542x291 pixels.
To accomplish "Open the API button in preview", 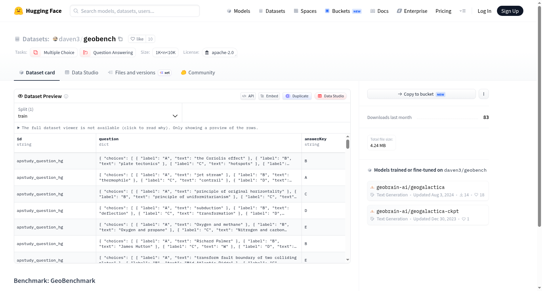I will coord(248,96).
